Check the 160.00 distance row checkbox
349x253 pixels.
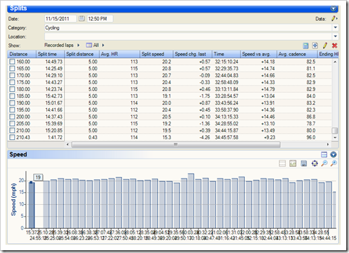click(12, 61)
